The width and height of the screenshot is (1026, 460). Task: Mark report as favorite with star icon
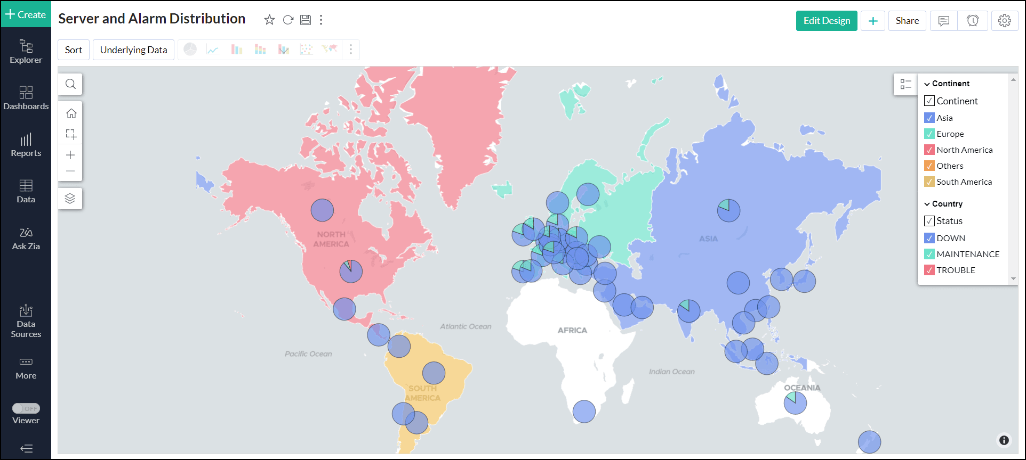click(270, 20)
